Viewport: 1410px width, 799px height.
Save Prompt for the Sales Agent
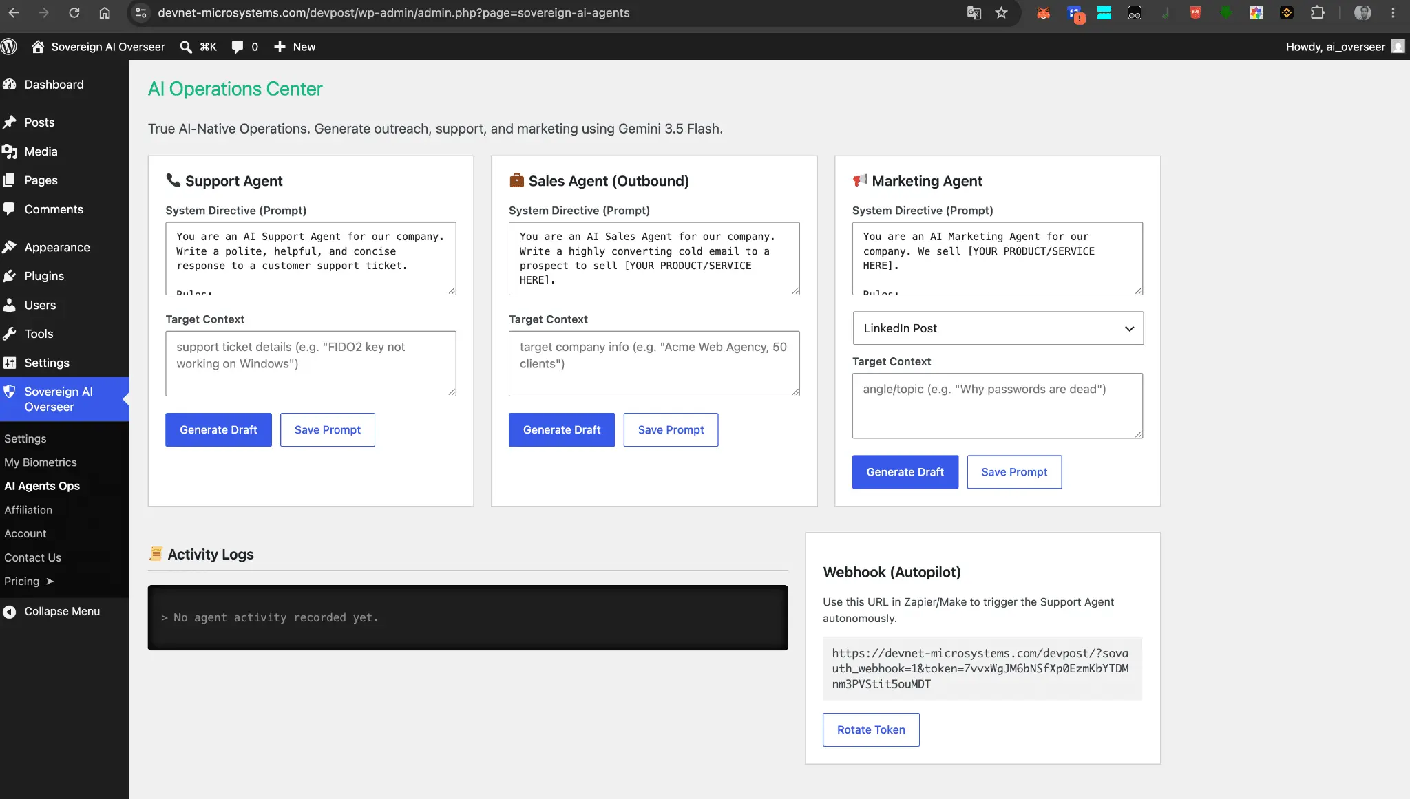(671, 430)
